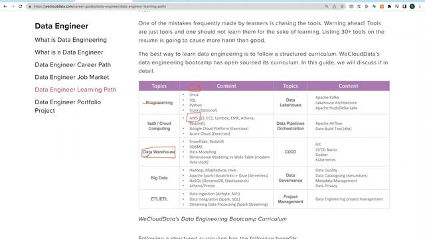
Task: Click the ETL/ETL topic cell
Action: click(159, 199)
